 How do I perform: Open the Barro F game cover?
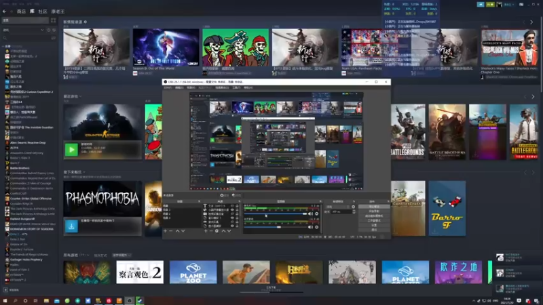tap(447, 208)
